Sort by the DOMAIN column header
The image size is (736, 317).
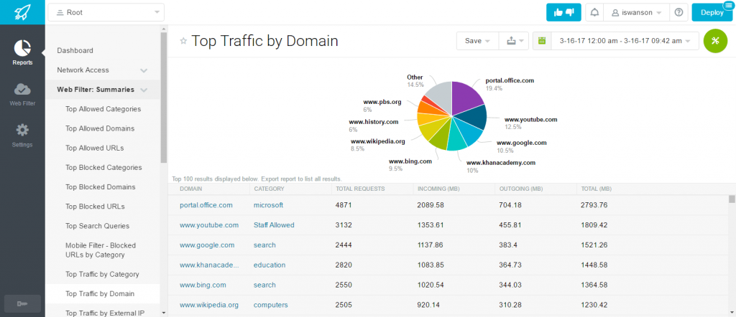191,189
